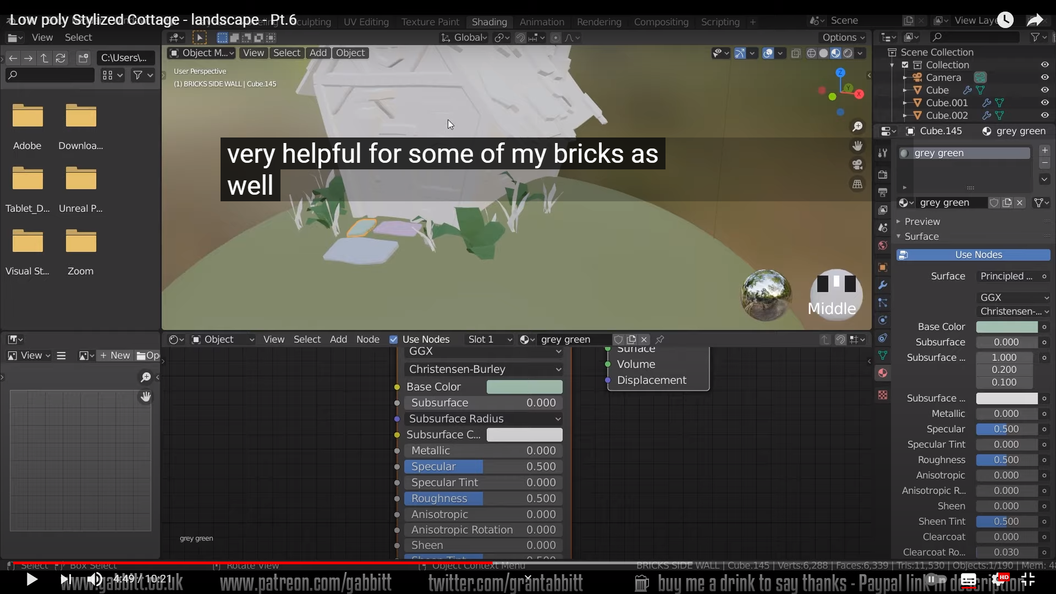Click New image button in image editor
The width and height of the screenshot is (1056, 594).
pos(115,355)
